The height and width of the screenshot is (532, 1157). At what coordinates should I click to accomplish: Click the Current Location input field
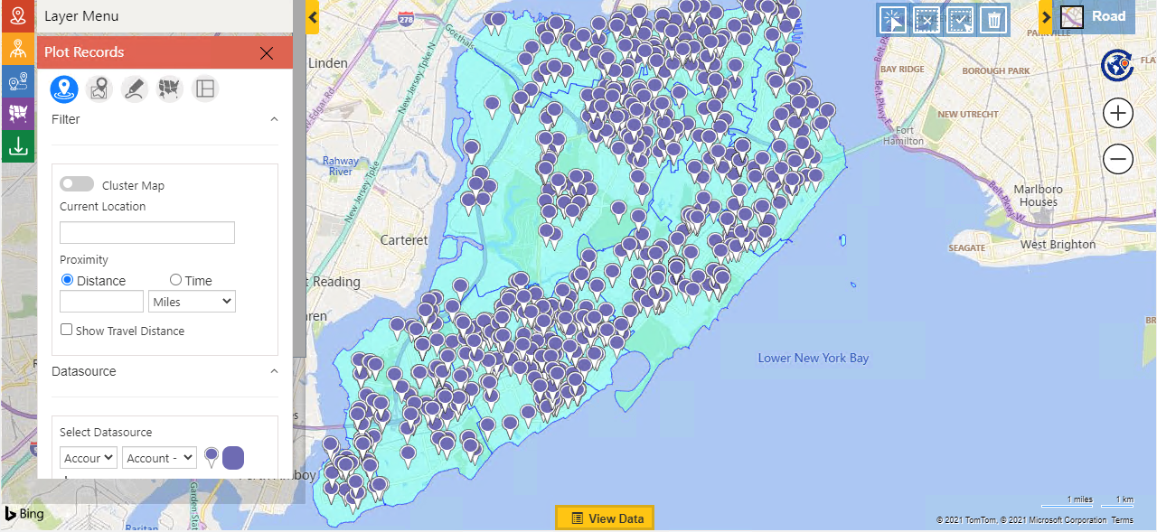147,232
